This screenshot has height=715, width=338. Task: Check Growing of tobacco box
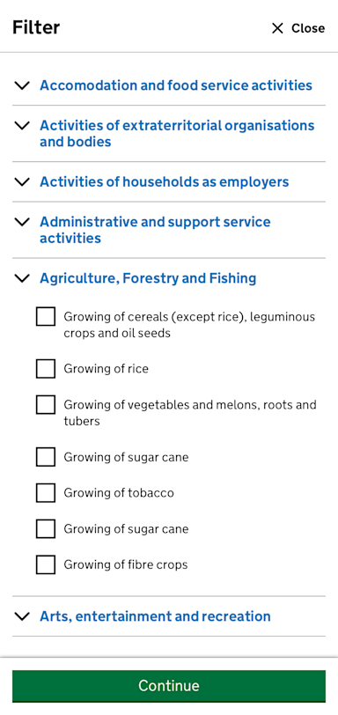[46, 492]
